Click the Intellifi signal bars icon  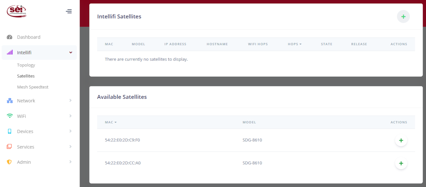[x=10, y=53]
